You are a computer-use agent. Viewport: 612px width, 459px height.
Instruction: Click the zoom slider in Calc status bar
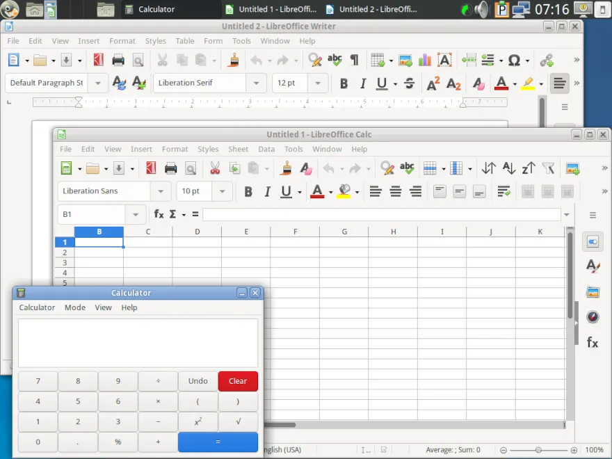pyautogui.click(x=538, y=450)
